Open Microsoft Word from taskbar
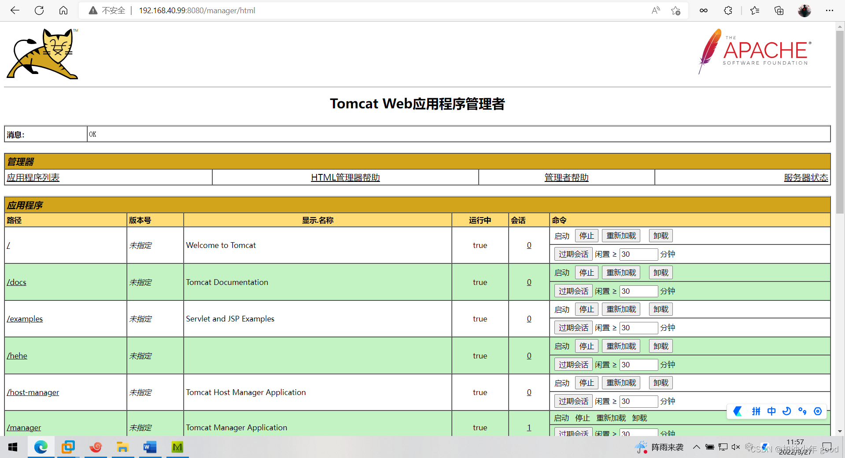The width and height of the screenshot is (845, 458). [x=150, y=447]
